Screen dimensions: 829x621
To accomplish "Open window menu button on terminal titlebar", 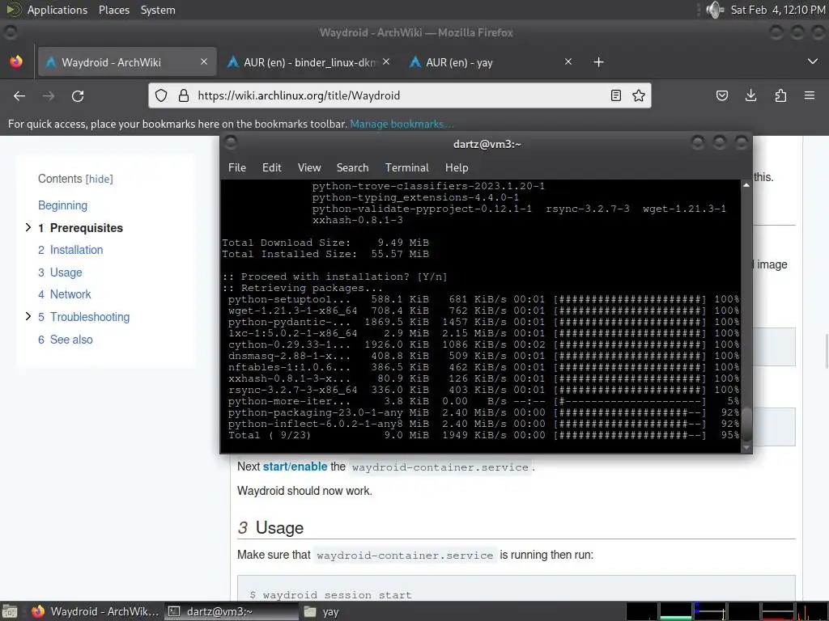I will click(231, 143).
